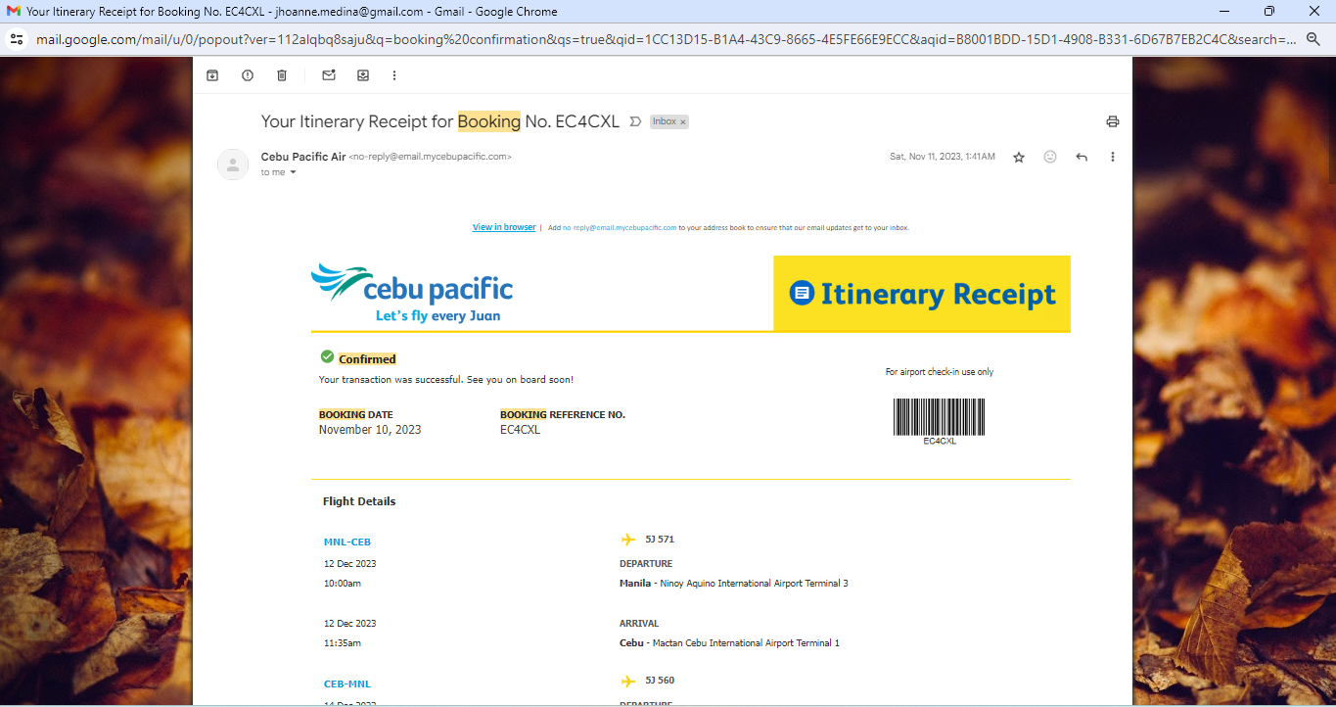The width and height of the screenshot is (1336, 707).
Task: Archive this email using the archive icon
Action: 212,75
